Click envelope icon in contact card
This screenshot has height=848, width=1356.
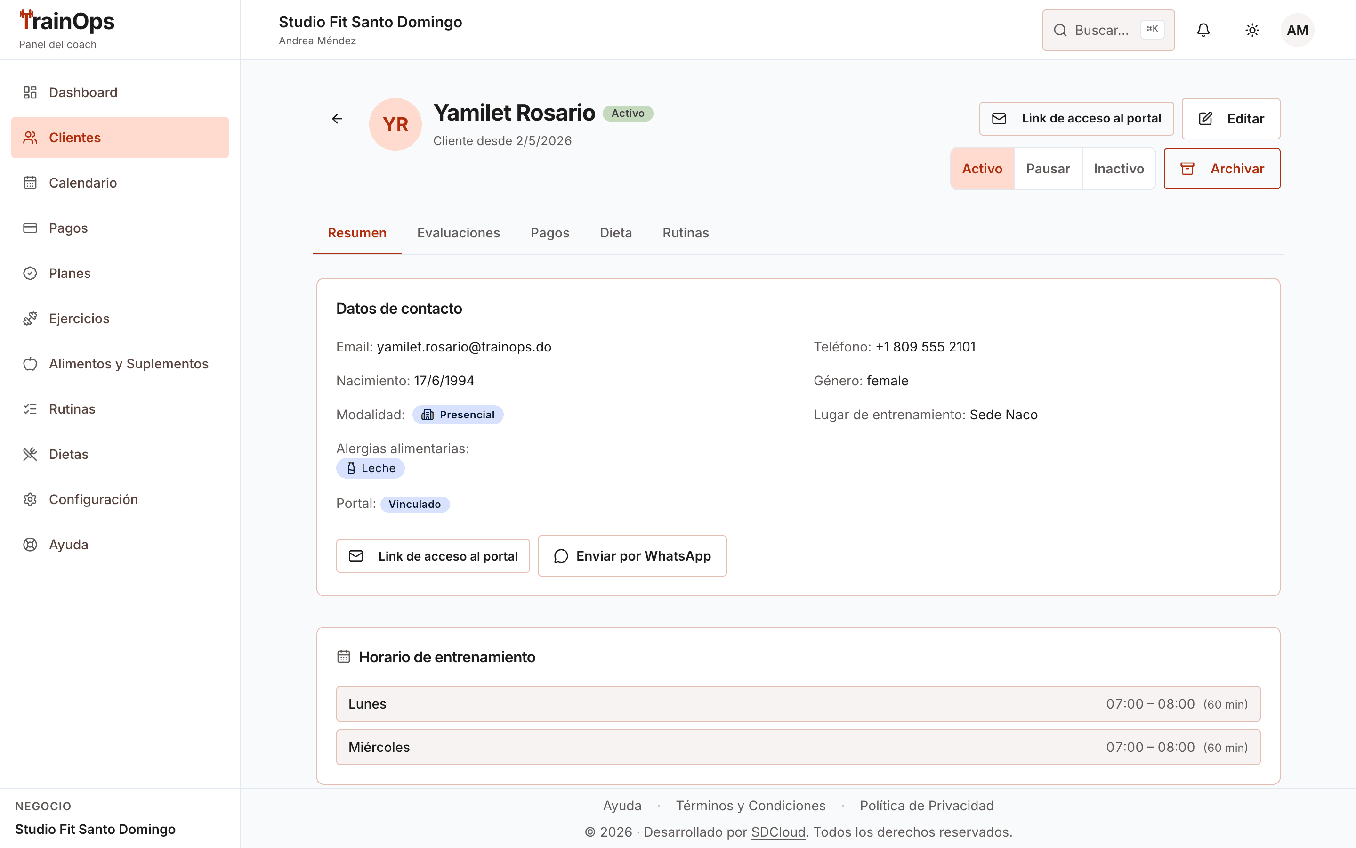tap(356, 556)
